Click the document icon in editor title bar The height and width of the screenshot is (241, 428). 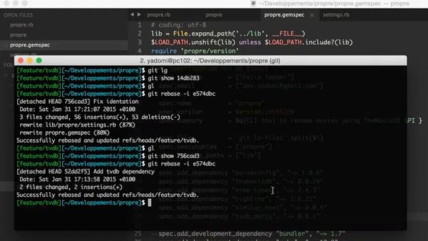click(253, 3)
